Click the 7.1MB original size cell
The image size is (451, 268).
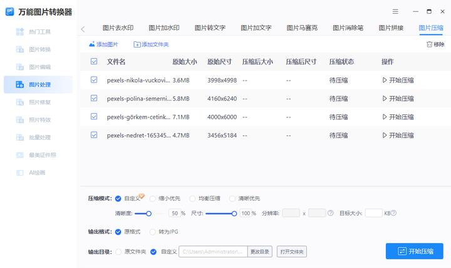(181, 117)
